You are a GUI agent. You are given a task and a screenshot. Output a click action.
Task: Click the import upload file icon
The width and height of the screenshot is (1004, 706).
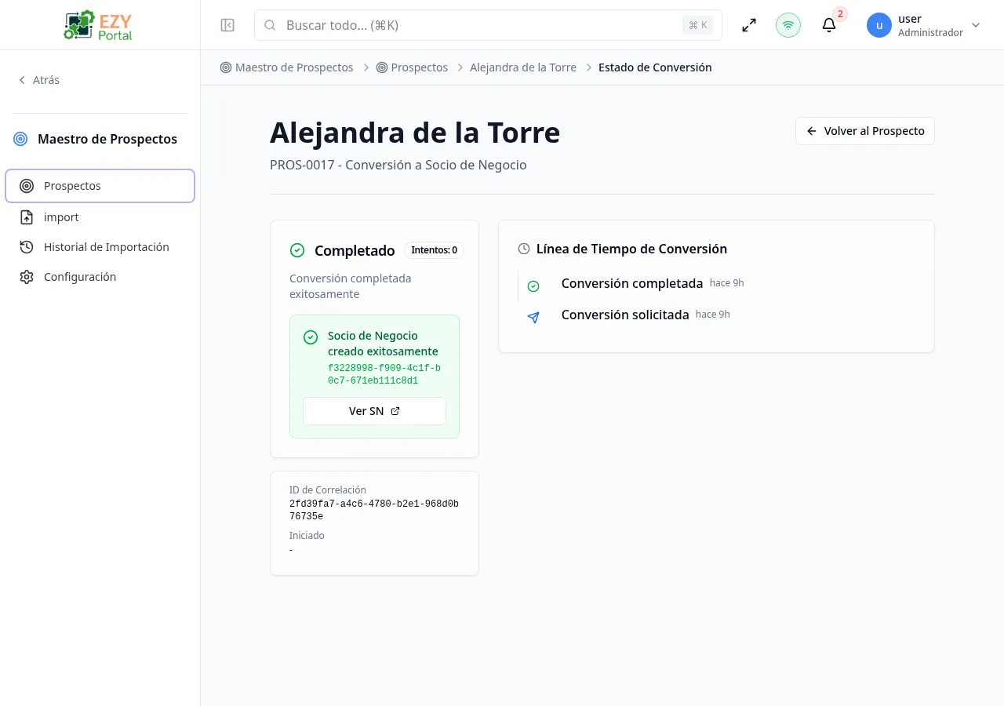click(x=27, y=217)
